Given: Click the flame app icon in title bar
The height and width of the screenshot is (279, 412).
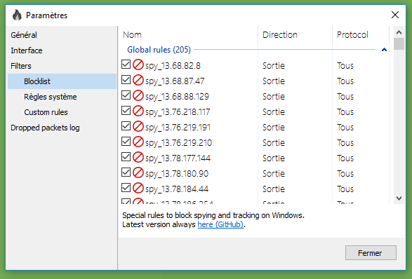Looking at the screenshot, I should 17,15.
